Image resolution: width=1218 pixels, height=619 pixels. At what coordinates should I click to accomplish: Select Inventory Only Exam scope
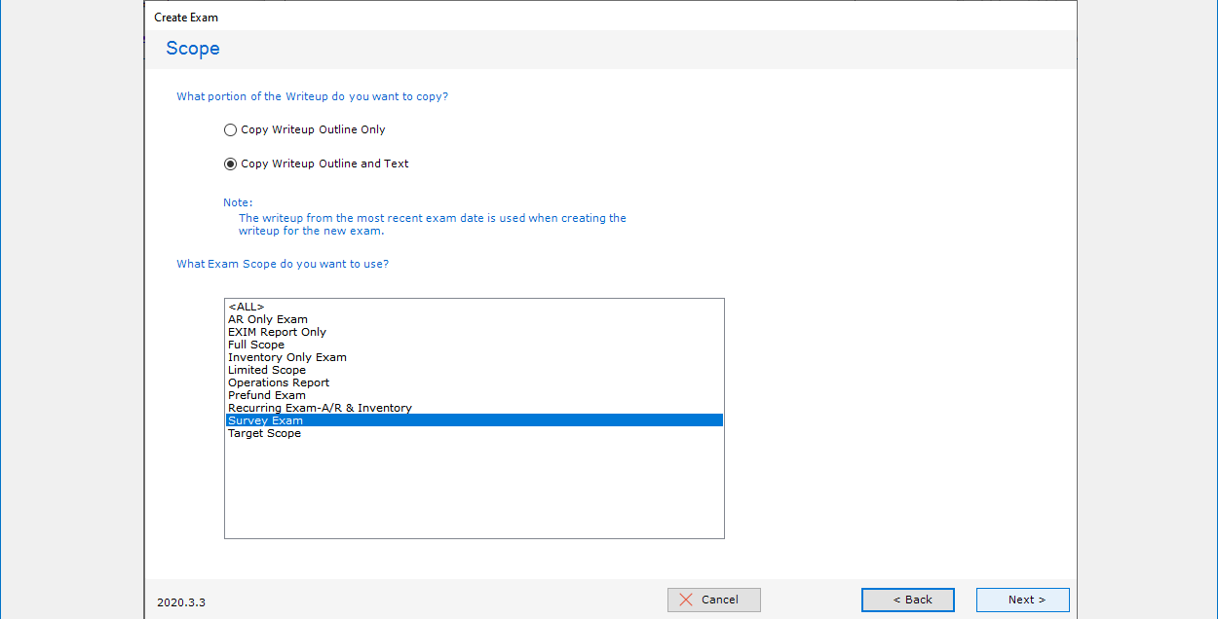287,357
